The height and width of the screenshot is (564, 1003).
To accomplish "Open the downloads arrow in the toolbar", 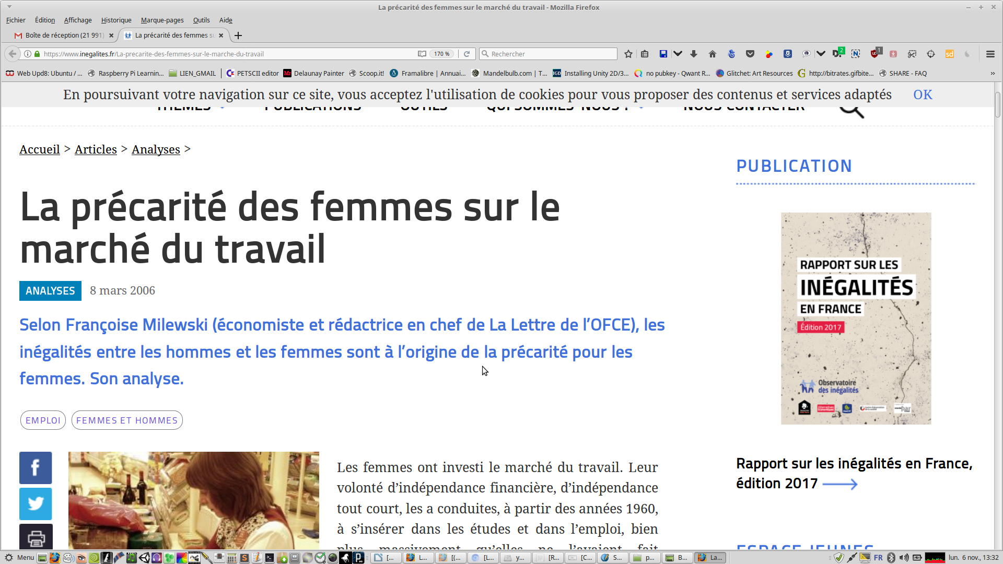I will [x=694, y=54].
